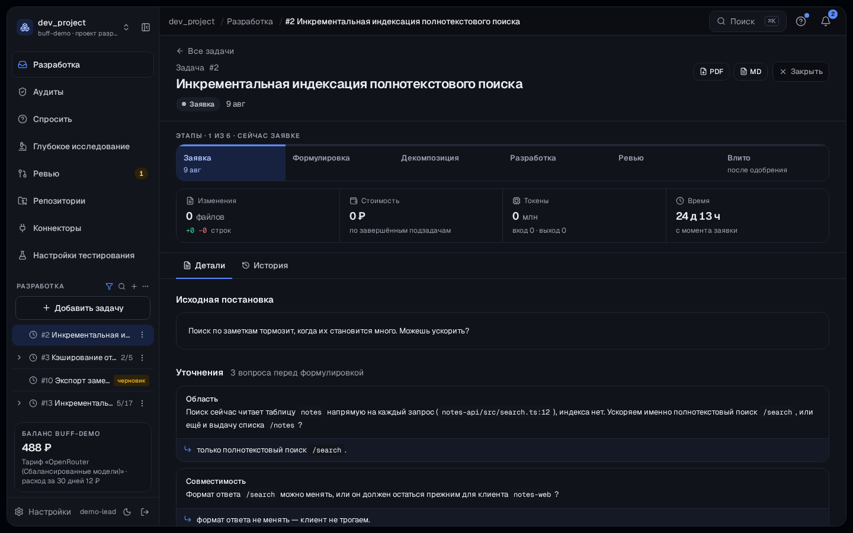Click the plus icon in task list header
This screenshot has height=533, width=853.
point(134,286)
